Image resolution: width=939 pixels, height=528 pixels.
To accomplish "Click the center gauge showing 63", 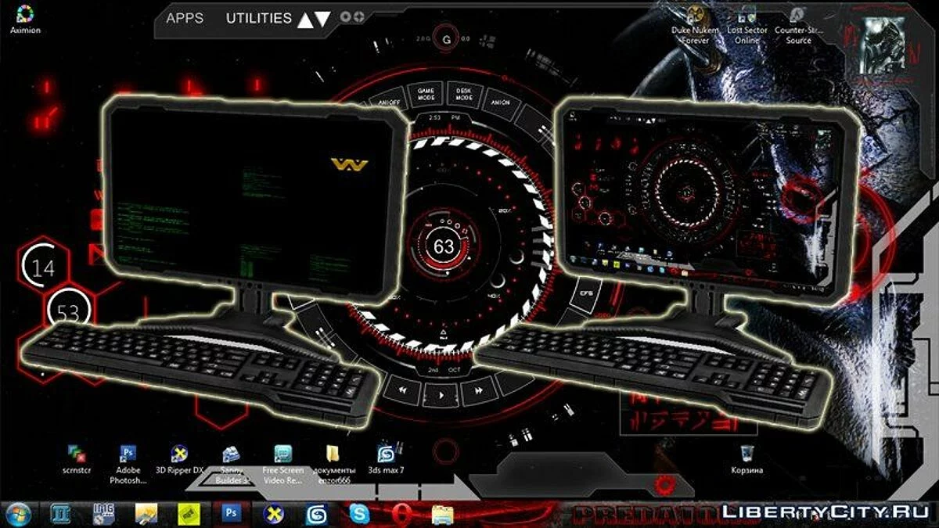I will (444, 247).
